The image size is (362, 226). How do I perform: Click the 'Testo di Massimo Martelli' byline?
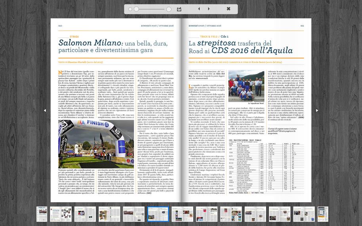(80, 62)
